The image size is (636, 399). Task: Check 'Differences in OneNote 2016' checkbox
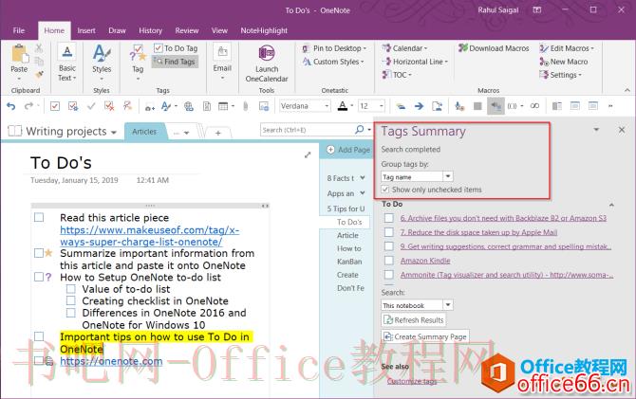point(70,313)
